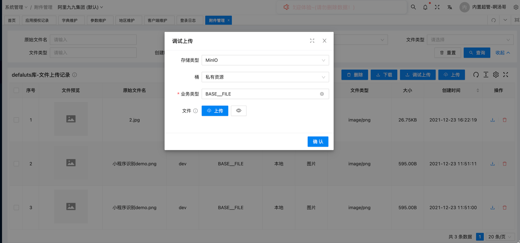Click the language translation icon
This screenshot has height=243, width=520.
point(449,7)
